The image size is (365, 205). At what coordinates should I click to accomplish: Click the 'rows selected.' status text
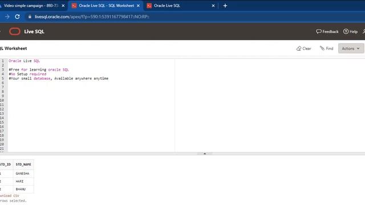point(13,201)
